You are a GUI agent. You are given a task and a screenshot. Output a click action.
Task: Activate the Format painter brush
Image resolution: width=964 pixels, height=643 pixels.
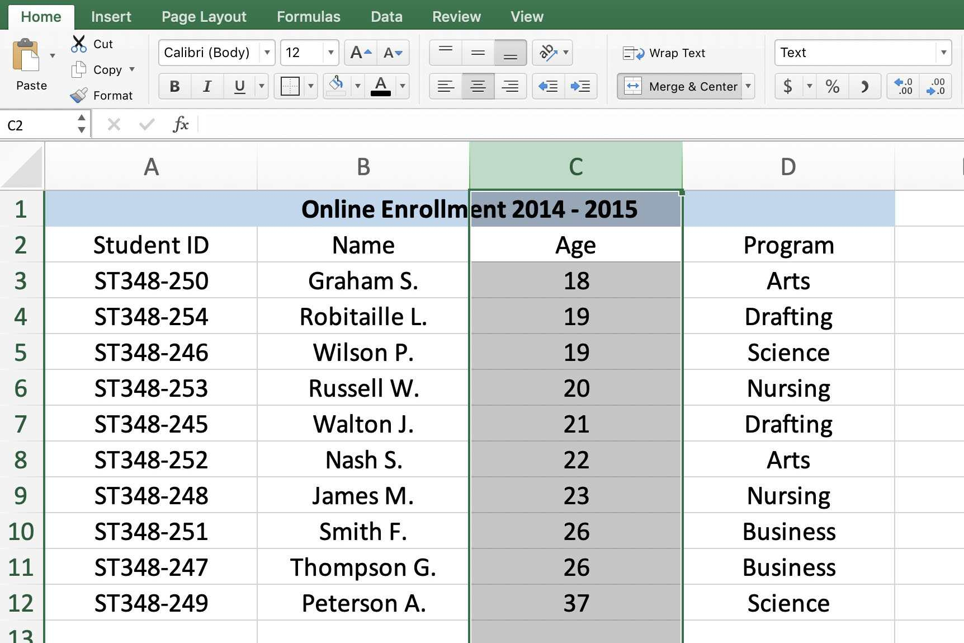(x=79, y=95)
